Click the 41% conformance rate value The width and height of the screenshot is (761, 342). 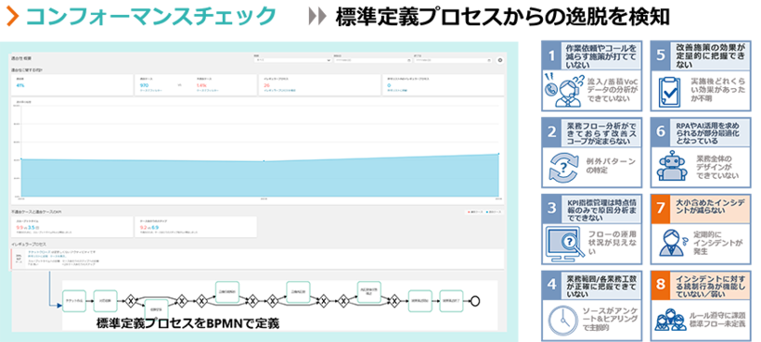point(19,84)
